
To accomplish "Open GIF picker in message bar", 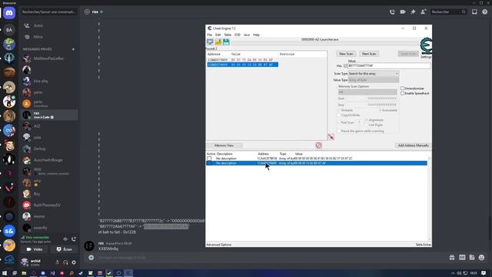I will [x=462, y=258].
